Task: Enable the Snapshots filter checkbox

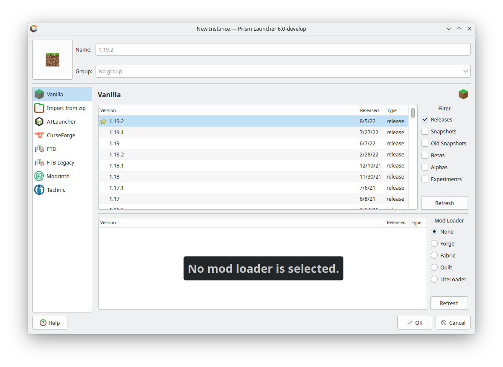Action: [425, 132]
